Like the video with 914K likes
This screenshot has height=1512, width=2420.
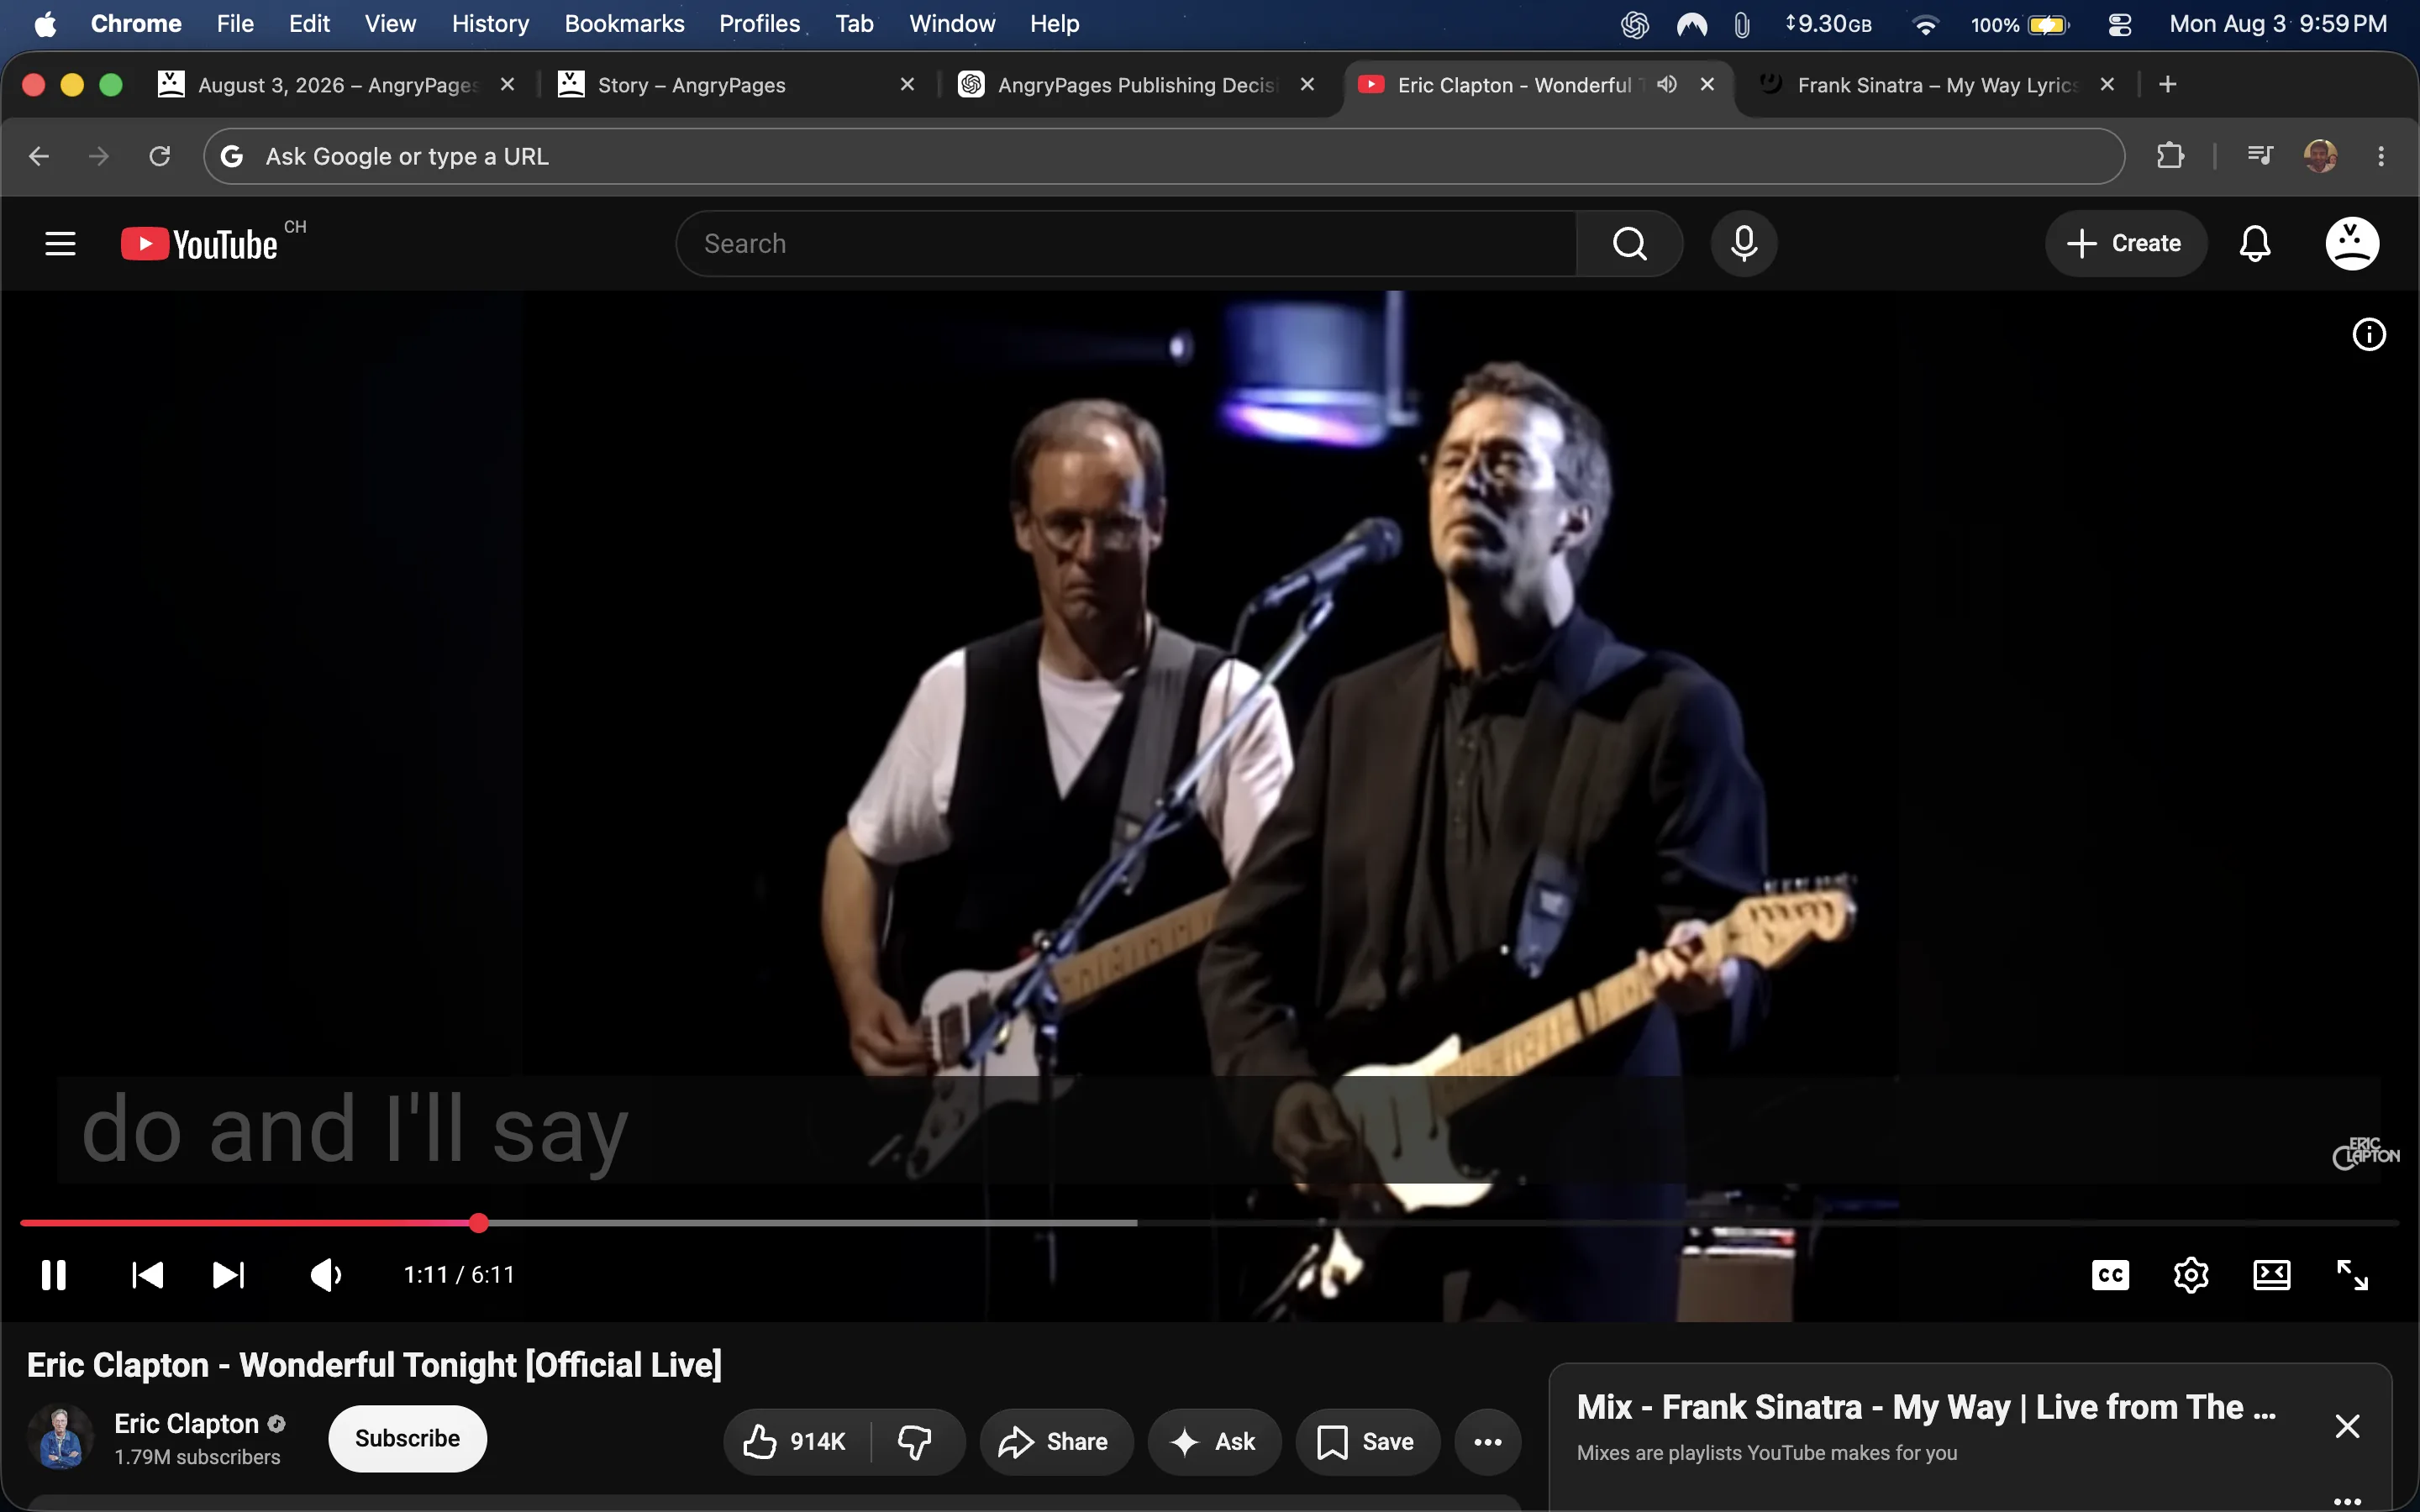click(x=796, y=1441)
